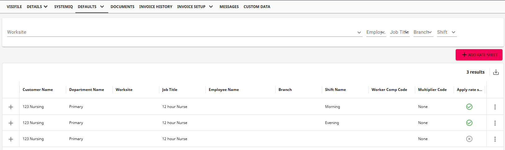Go to the Messages tab
505x150 pixels.
pos(229,6)
